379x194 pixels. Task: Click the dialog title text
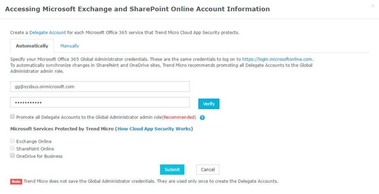[x=137, y=9]
